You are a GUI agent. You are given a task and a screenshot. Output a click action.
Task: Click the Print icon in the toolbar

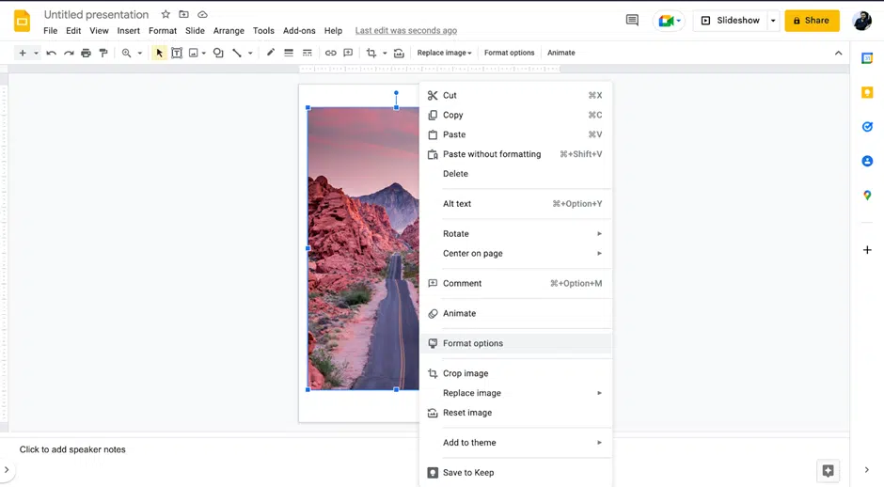point(86,54)
